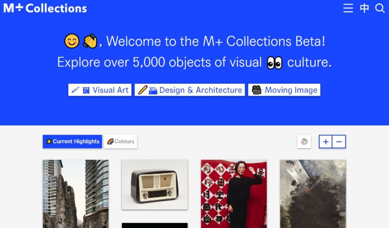
Task: Click the M+ Collections logo
Action: pyautogui.click(x=45, y=8)
